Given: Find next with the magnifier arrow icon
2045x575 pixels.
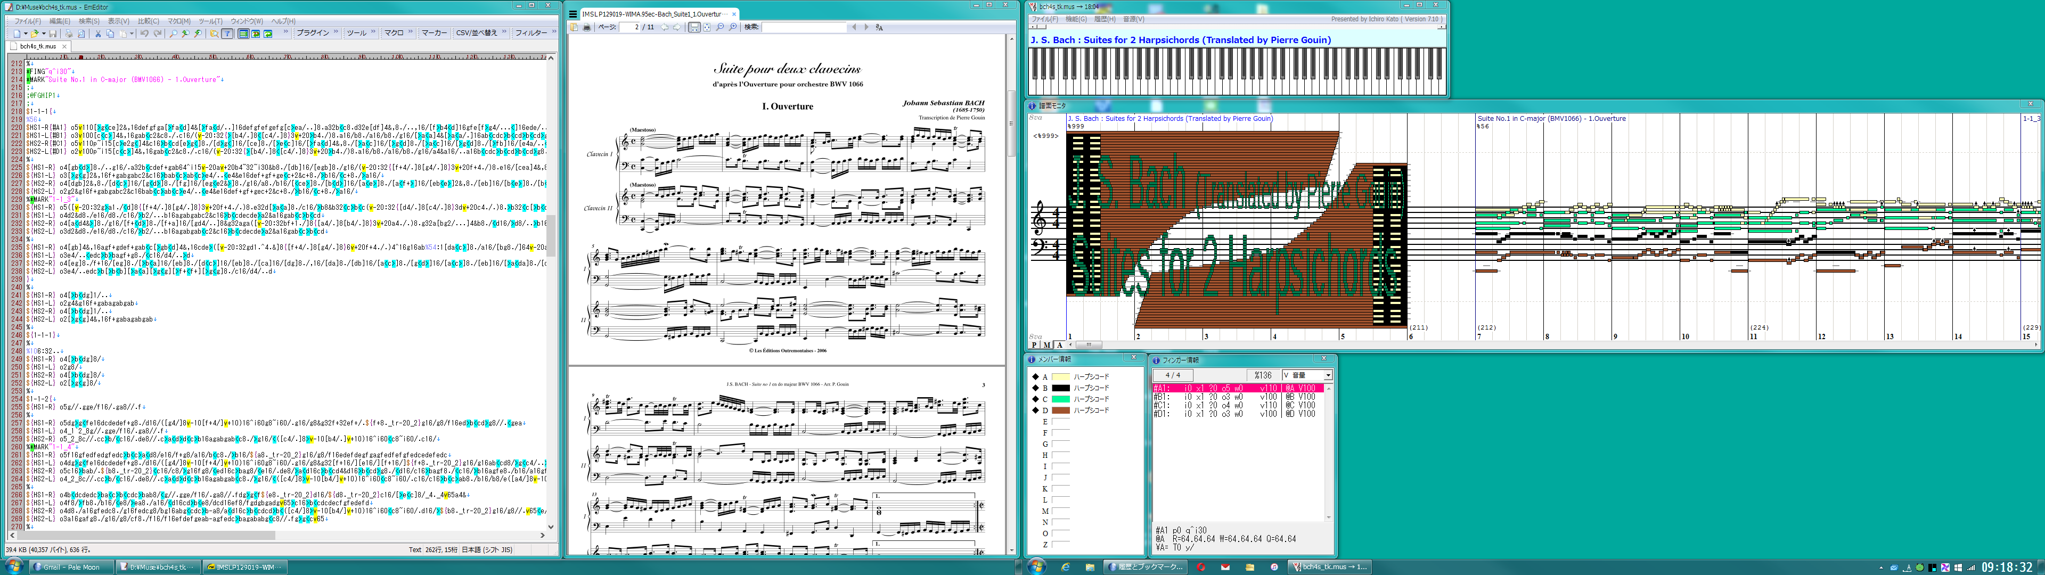Looking at the screenshot, I should pyautogui.click(x=198, y=34).
